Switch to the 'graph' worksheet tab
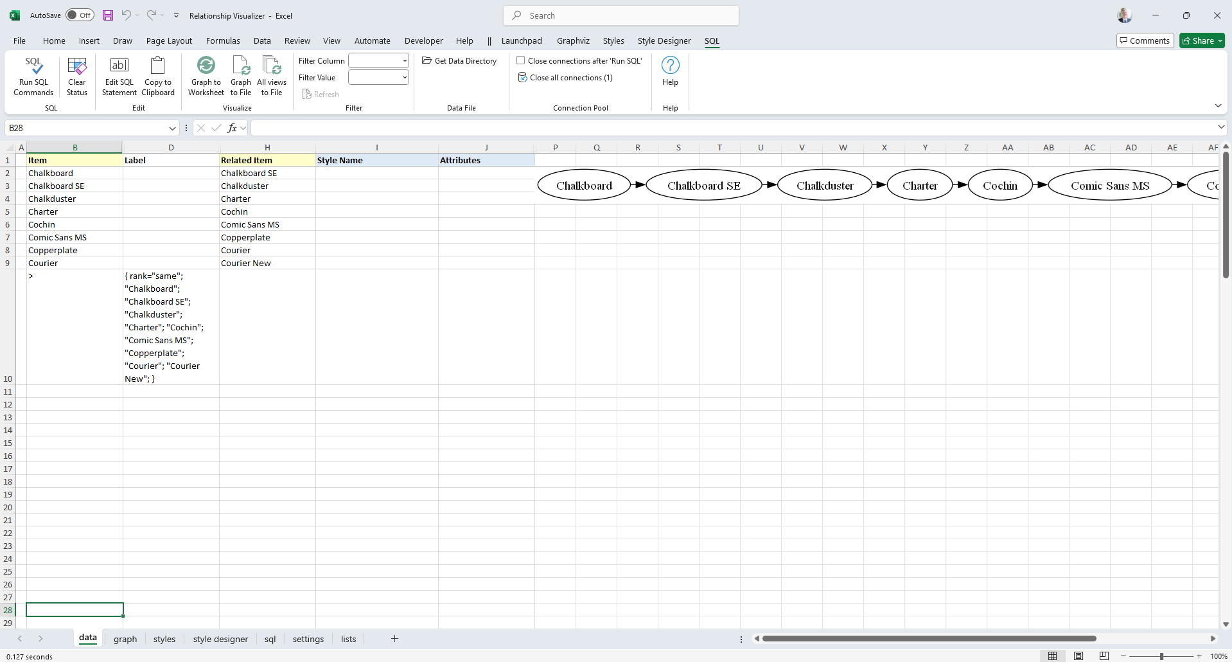This screenshot has width=1232, height=662. pyautogui.click(x=125, y=639)
